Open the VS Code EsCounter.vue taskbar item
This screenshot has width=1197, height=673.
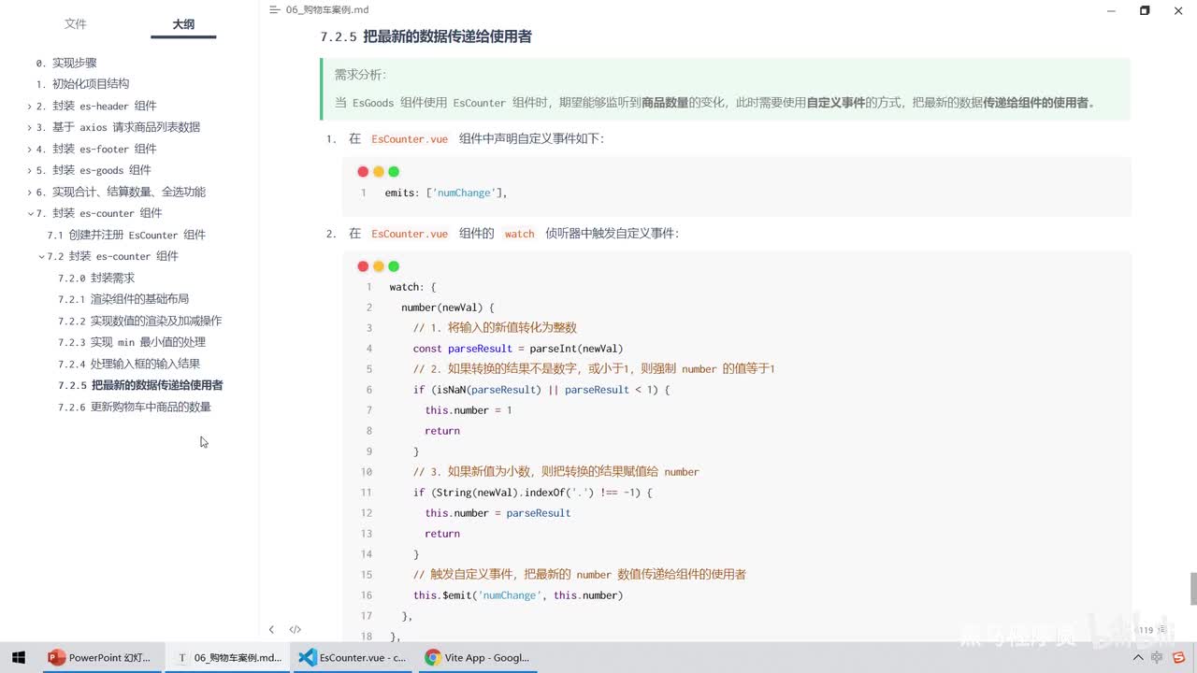coord(353,658)
